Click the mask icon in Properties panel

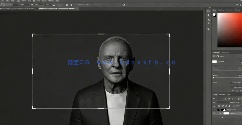coord(217,56)
